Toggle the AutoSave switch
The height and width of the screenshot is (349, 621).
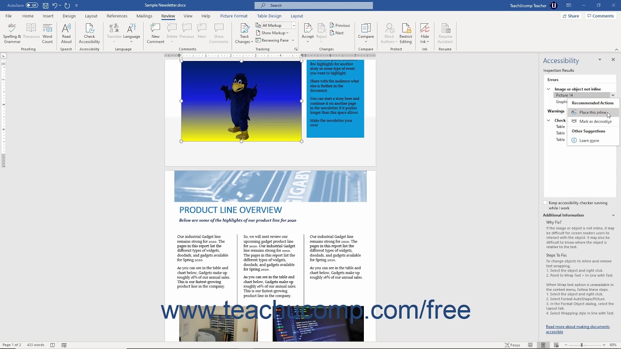[32, 5]
